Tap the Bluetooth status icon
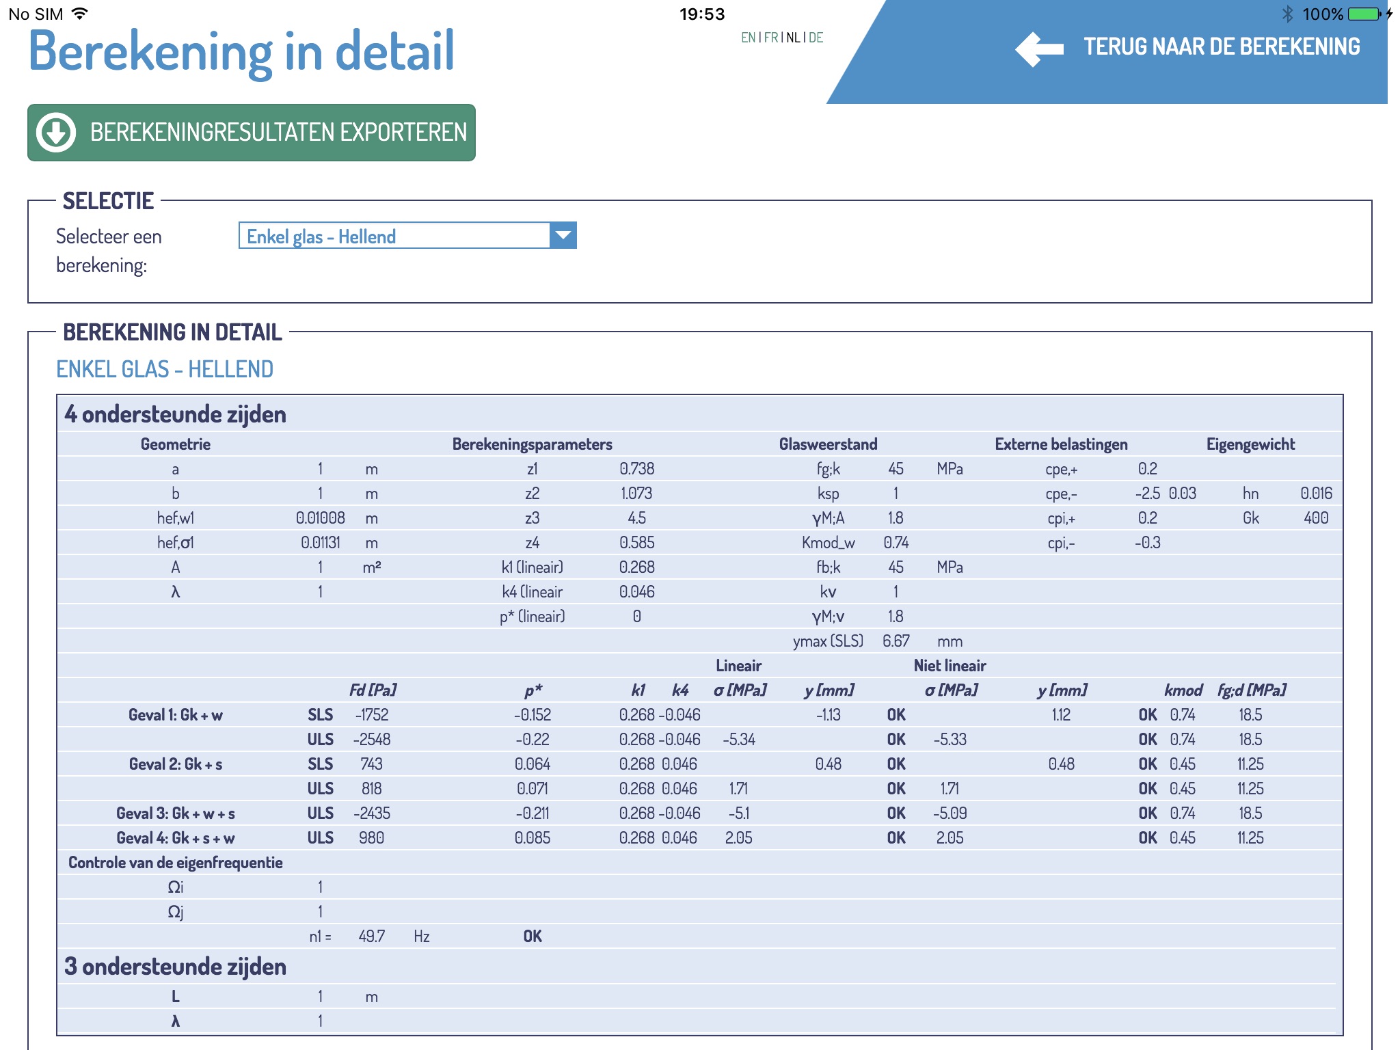Viewport: 1400px width, 1050px height. click(x=1288, y=14)
